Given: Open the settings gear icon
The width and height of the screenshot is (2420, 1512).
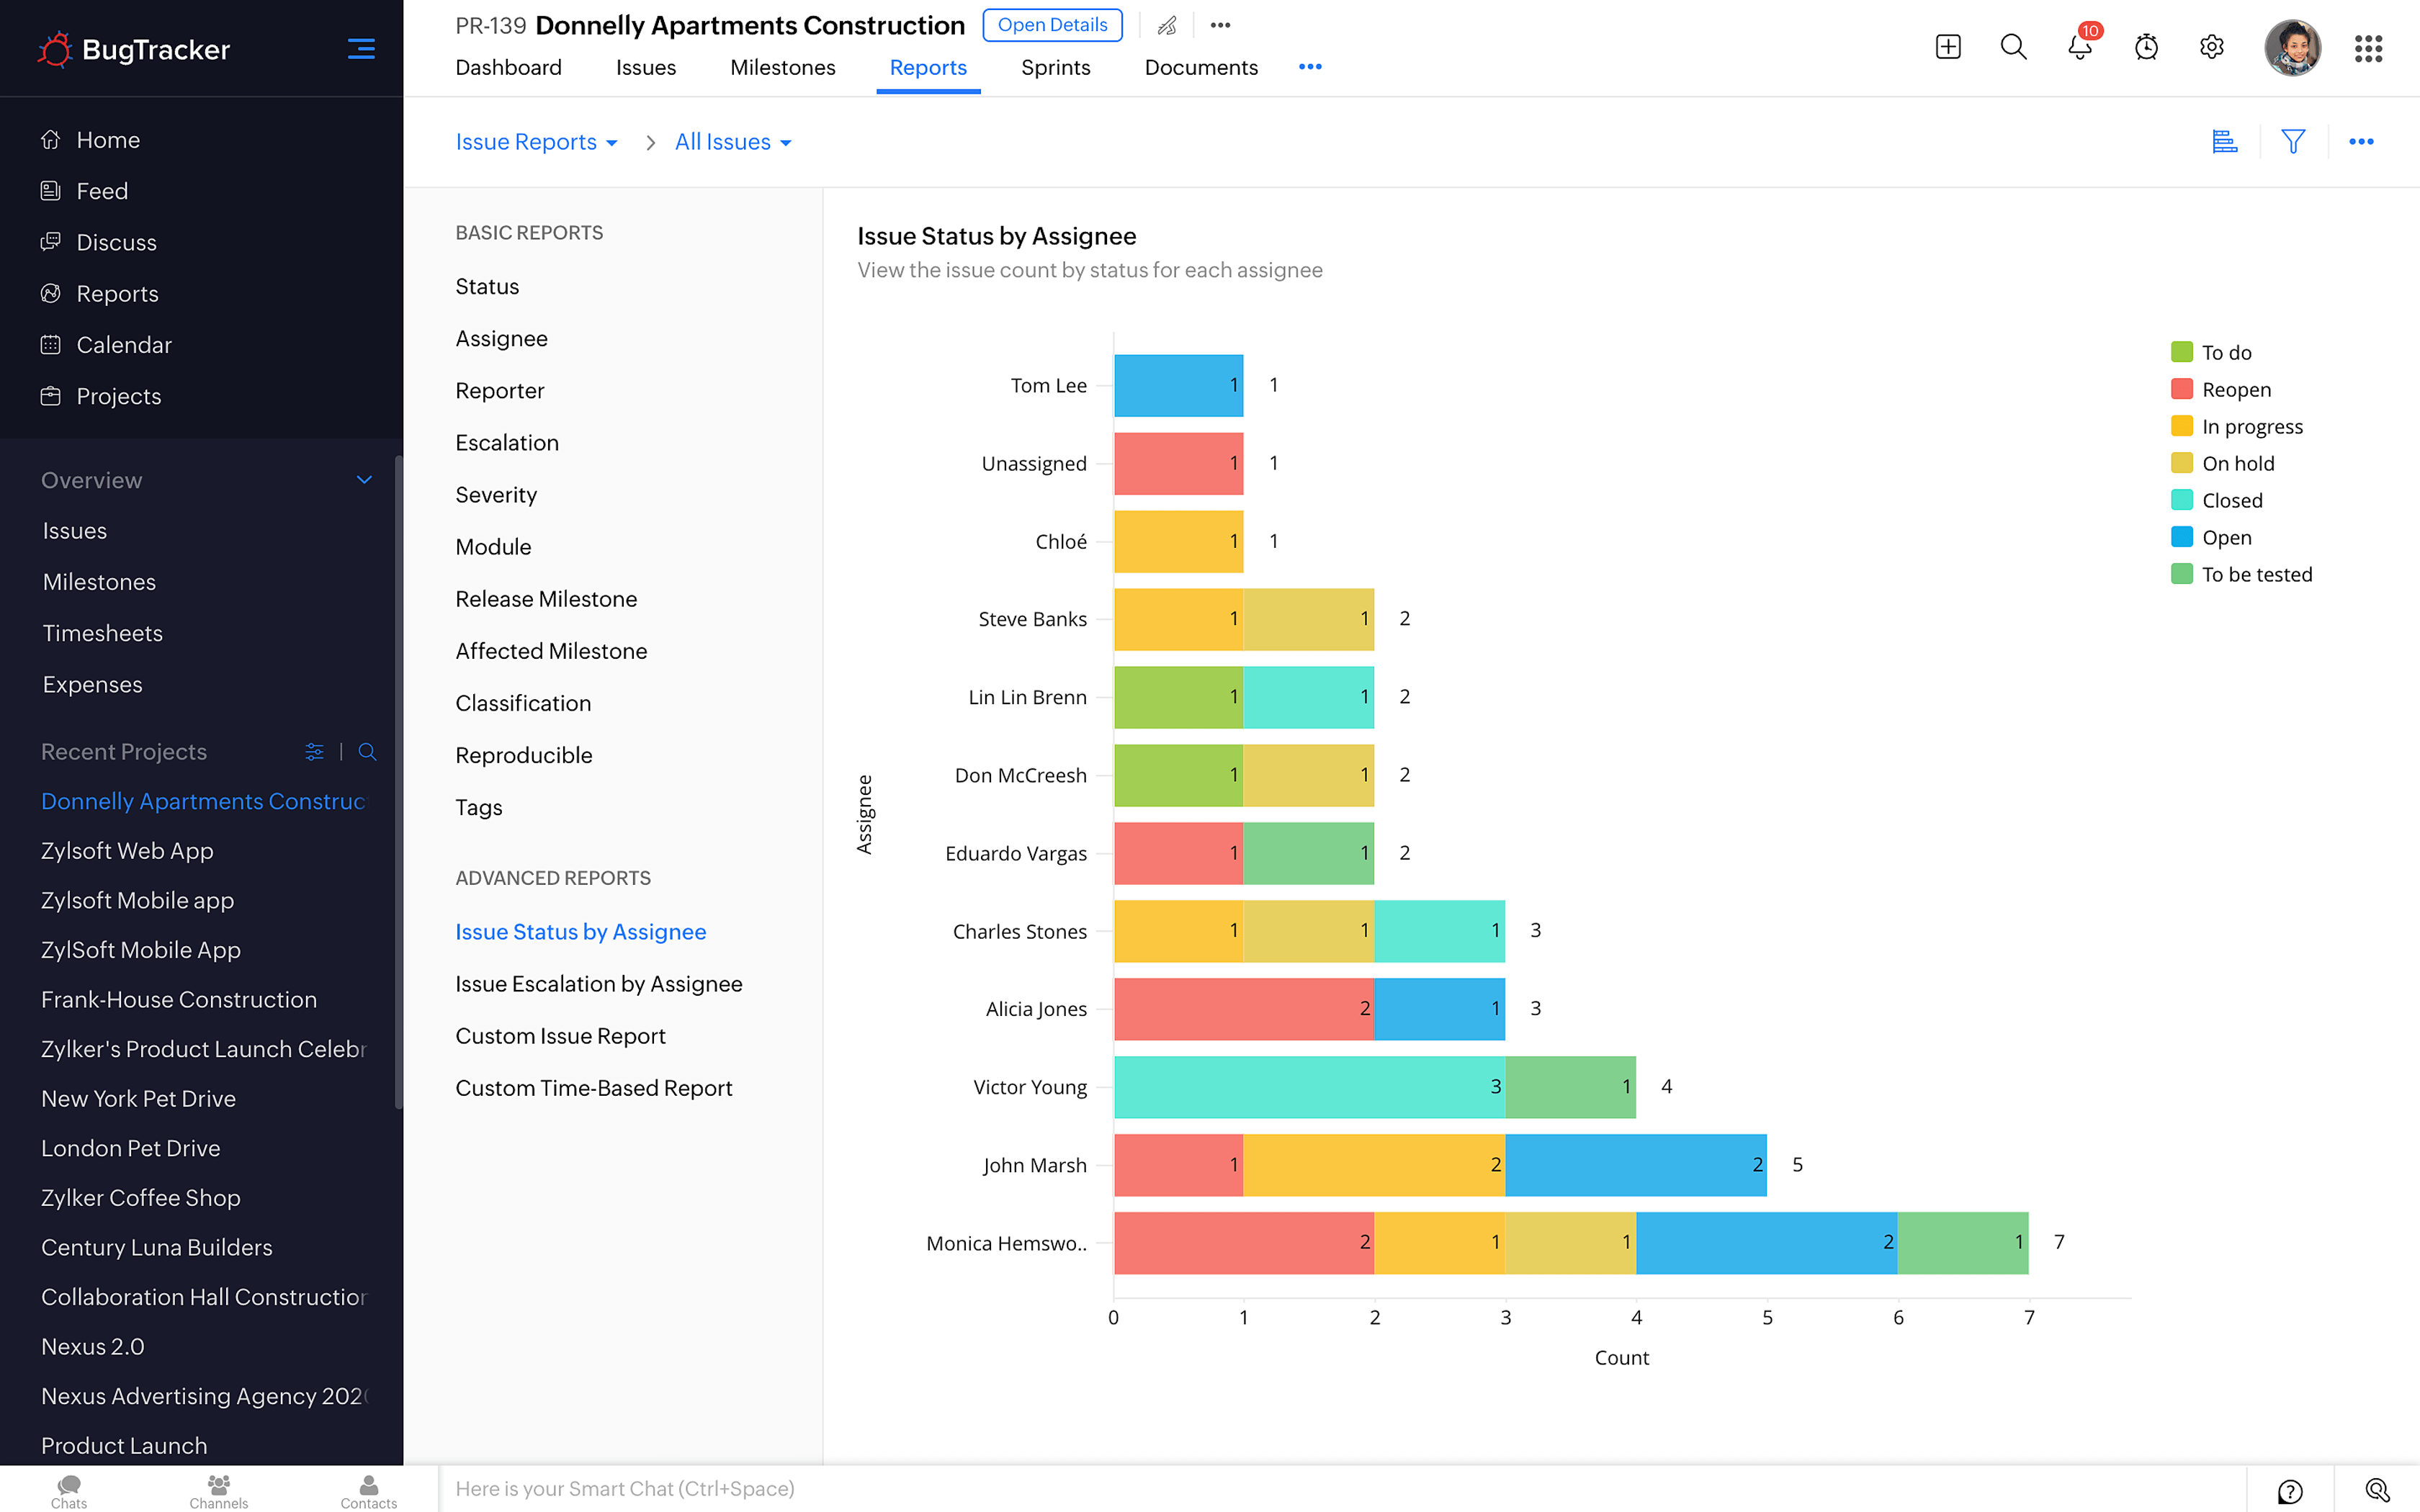Looking at the screenshot, I should [2212, 47].
